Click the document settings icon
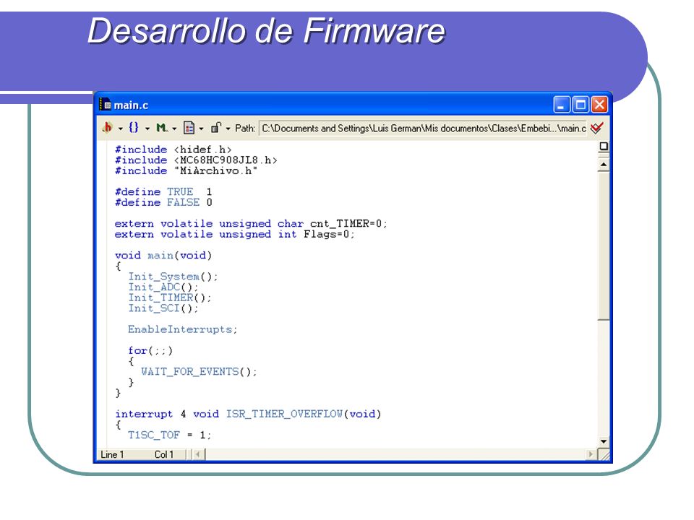694x520 pixels. click(189, 128)
